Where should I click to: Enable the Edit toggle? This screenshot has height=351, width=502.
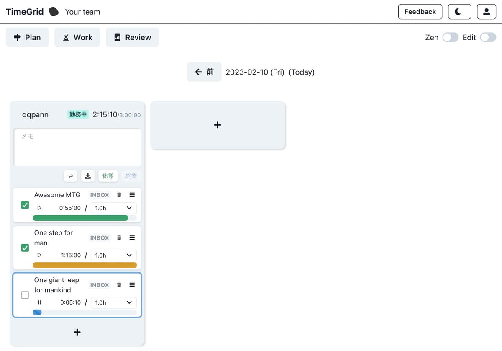(x=488, y=37)
